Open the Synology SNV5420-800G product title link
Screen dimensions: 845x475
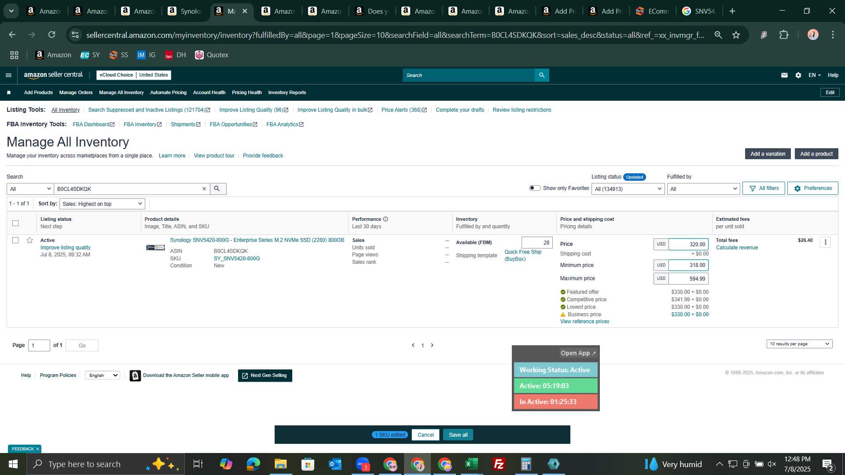point(257,240)
